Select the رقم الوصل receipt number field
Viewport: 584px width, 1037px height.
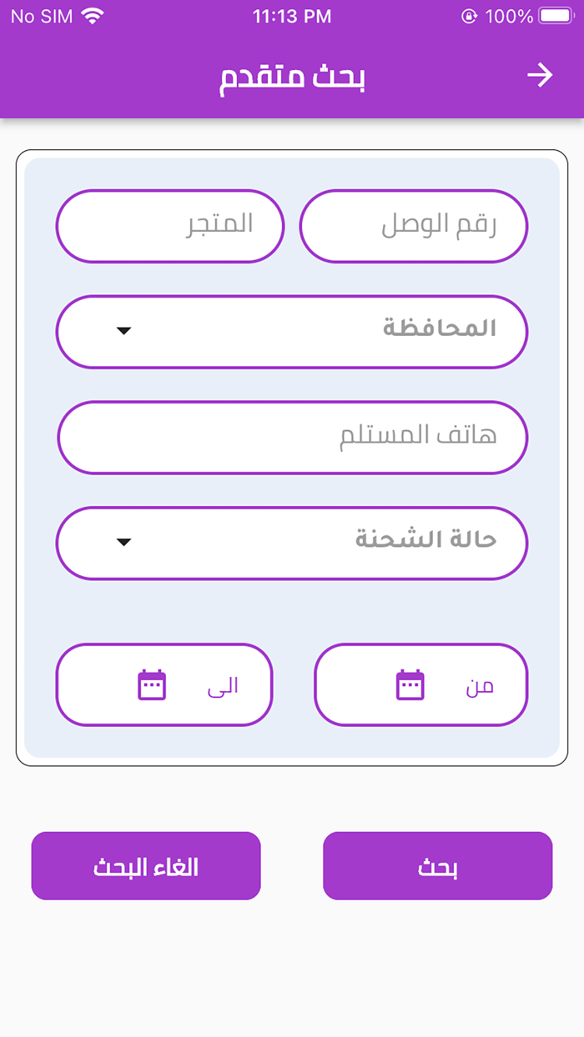point(415,226)
